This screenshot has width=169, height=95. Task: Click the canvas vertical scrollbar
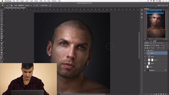[139, 45]
